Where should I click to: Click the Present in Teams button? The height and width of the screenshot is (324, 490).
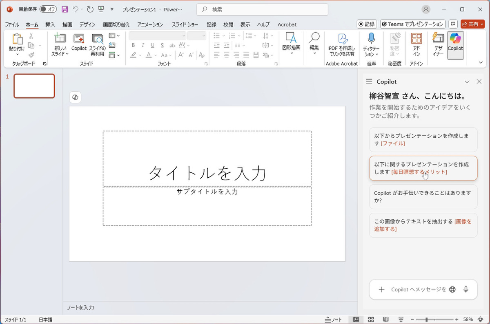(x=412, y=24)
